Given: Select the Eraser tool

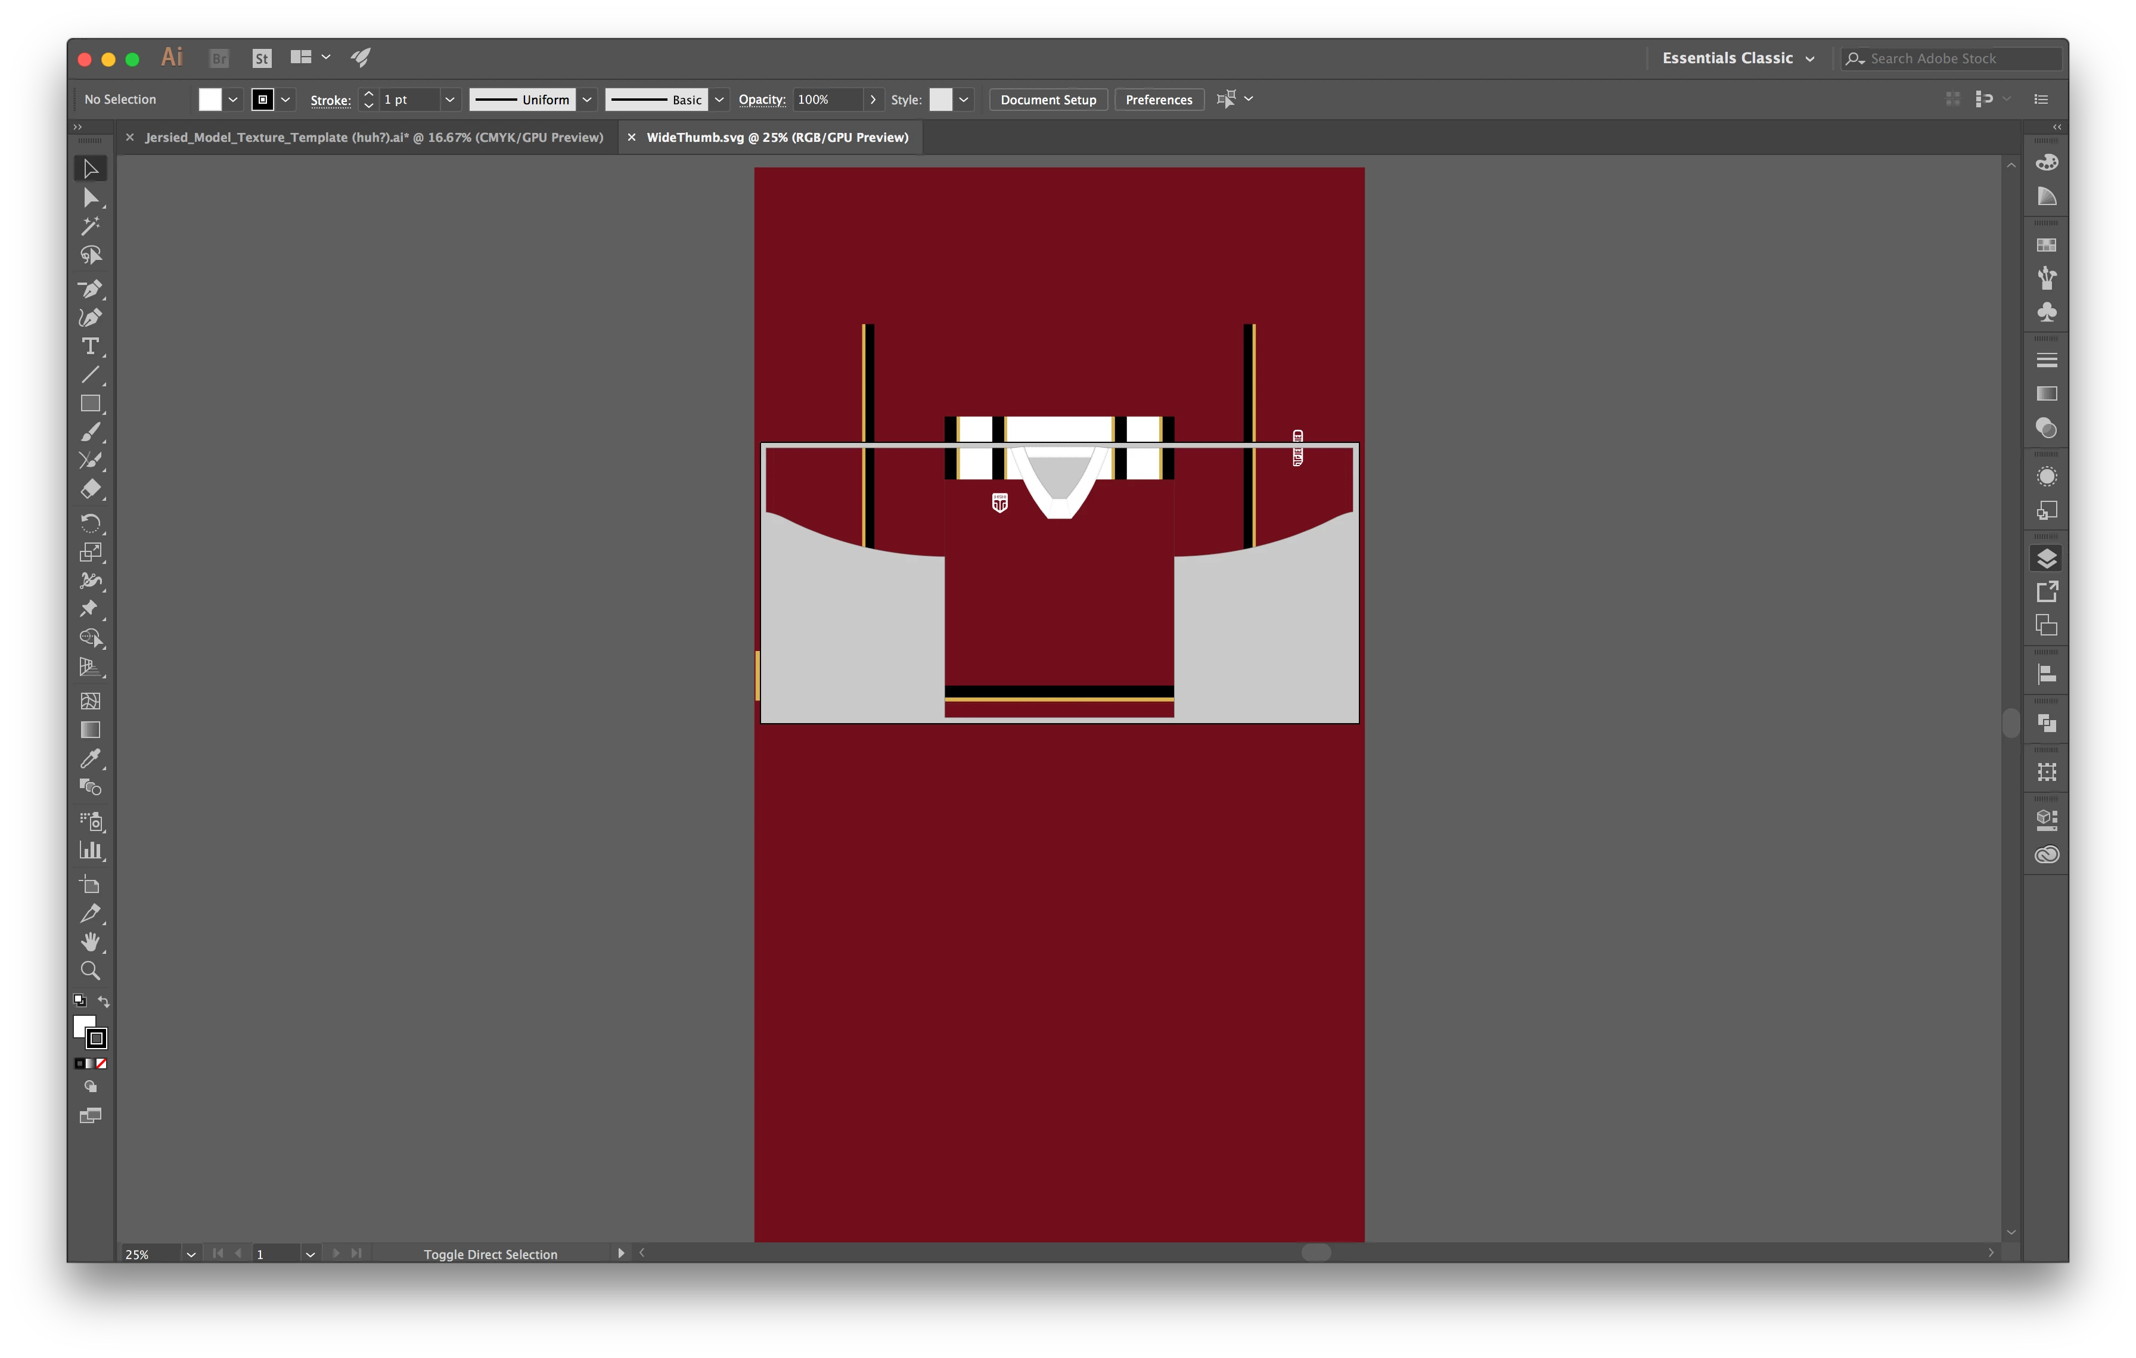Looking at the screenshot, I should pyautogui.click(x=89, y=489).
